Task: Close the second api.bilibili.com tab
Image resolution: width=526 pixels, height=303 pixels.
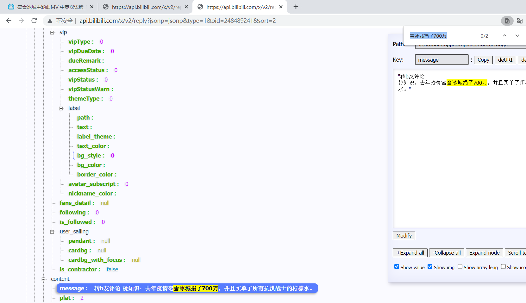Action: click(x=186, y=7)
